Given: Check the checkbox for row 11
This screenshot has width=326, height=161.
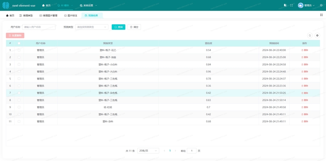Looking at the screenshot, I should tap(19, 122).
